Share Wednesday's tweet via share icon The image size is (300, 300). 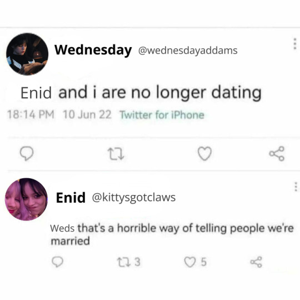(277, 153)
